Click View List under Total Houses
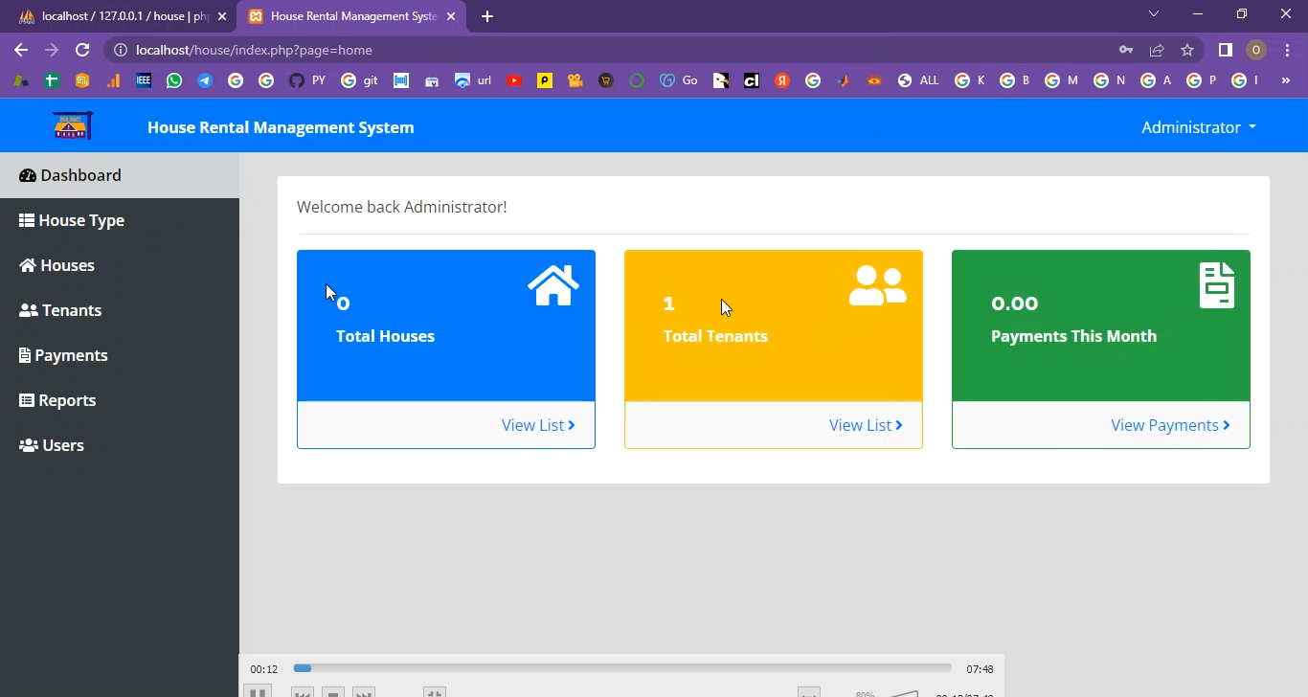Viewport: 1308px width, 697px height. 538,425
